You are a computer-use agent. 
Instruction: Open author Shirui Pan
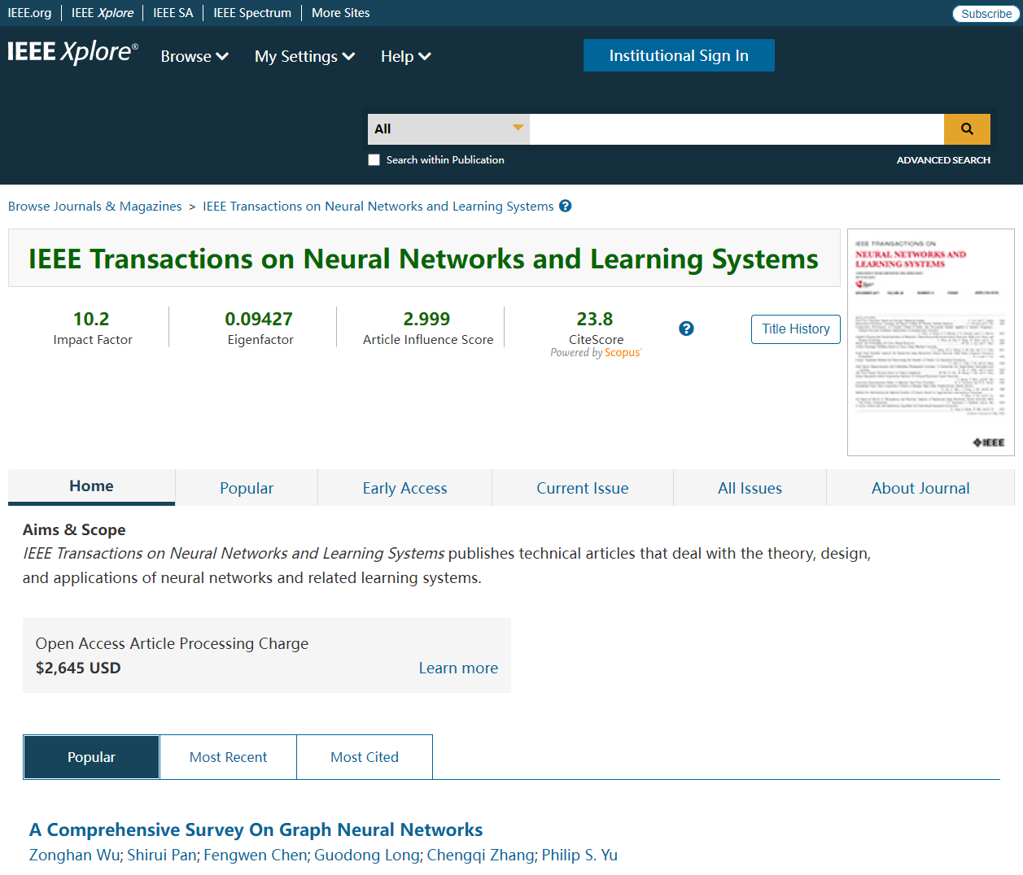click(x=162, y=855)
